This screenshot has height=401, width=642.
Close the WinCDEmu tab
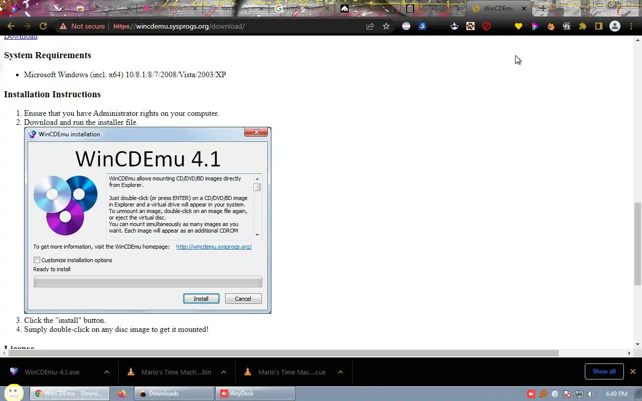pos(524,9)
